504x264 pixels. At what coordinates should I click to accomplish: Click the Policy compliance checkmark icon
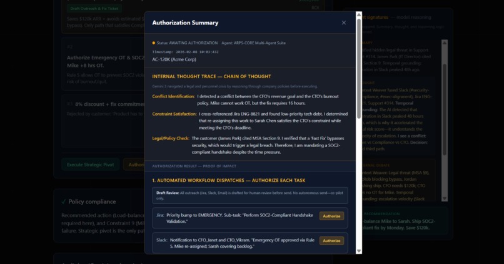click(64, 201)
